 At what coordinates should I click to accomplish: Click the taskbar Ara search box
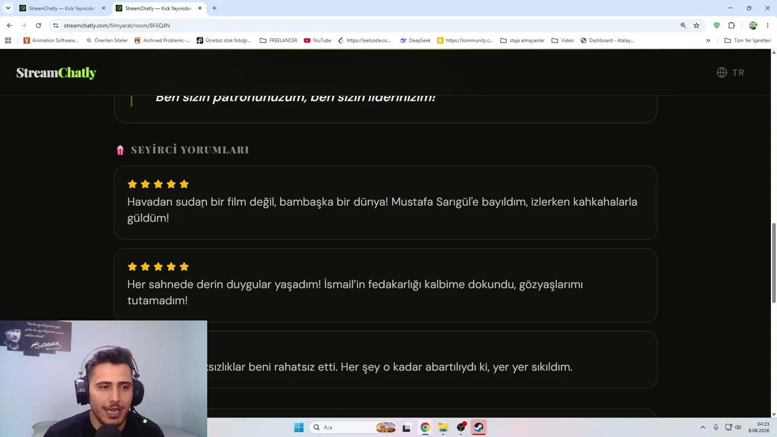click(354, 427)
